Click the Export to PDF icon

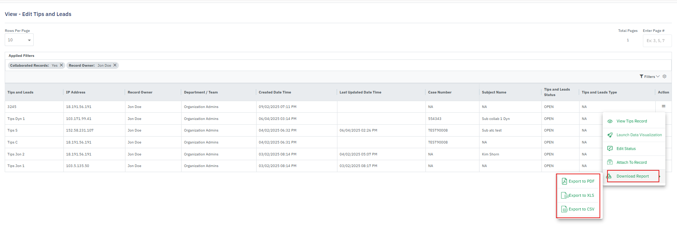pos(564,181)
